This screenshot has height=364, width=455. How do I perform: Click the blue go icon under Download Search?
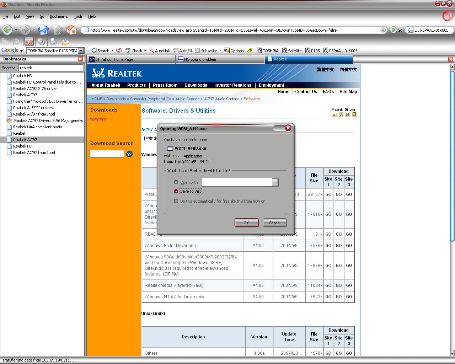click(x=129, y=154)
